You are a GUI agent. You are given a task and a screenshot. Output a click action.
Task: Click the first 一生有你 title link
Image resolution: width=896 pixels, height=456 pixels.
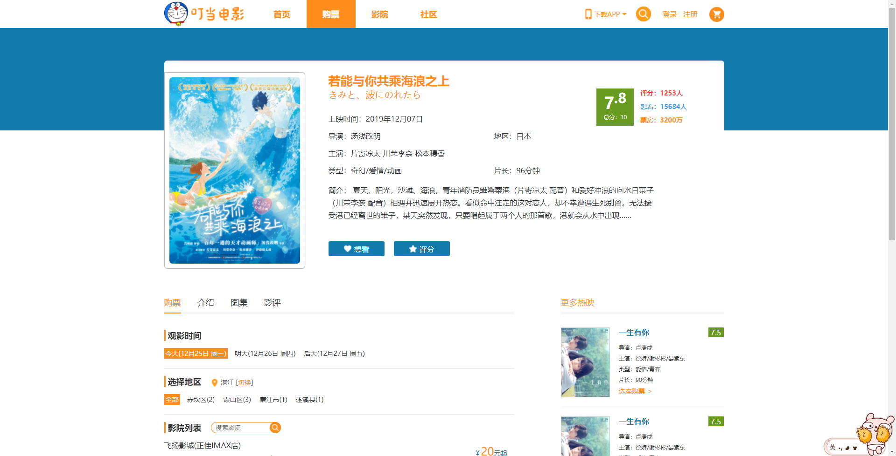634,333
